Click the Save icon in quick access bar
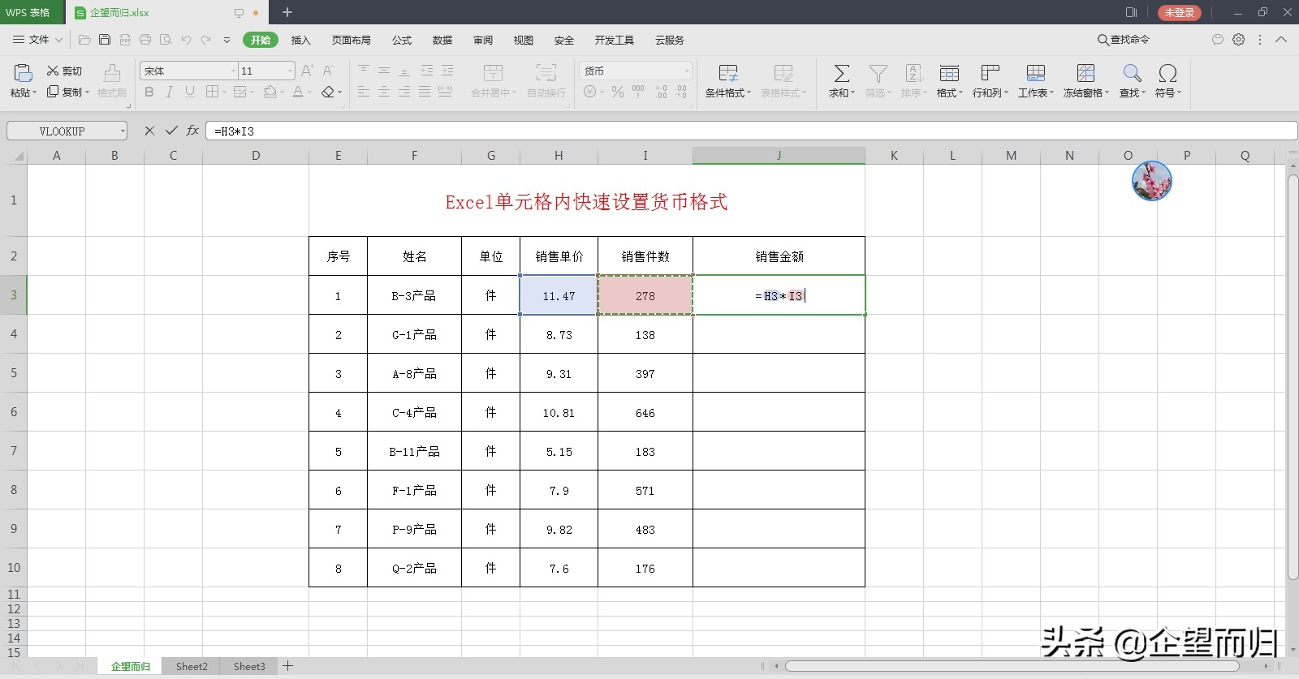1299x679 pixels. click(x=105, y=39)
